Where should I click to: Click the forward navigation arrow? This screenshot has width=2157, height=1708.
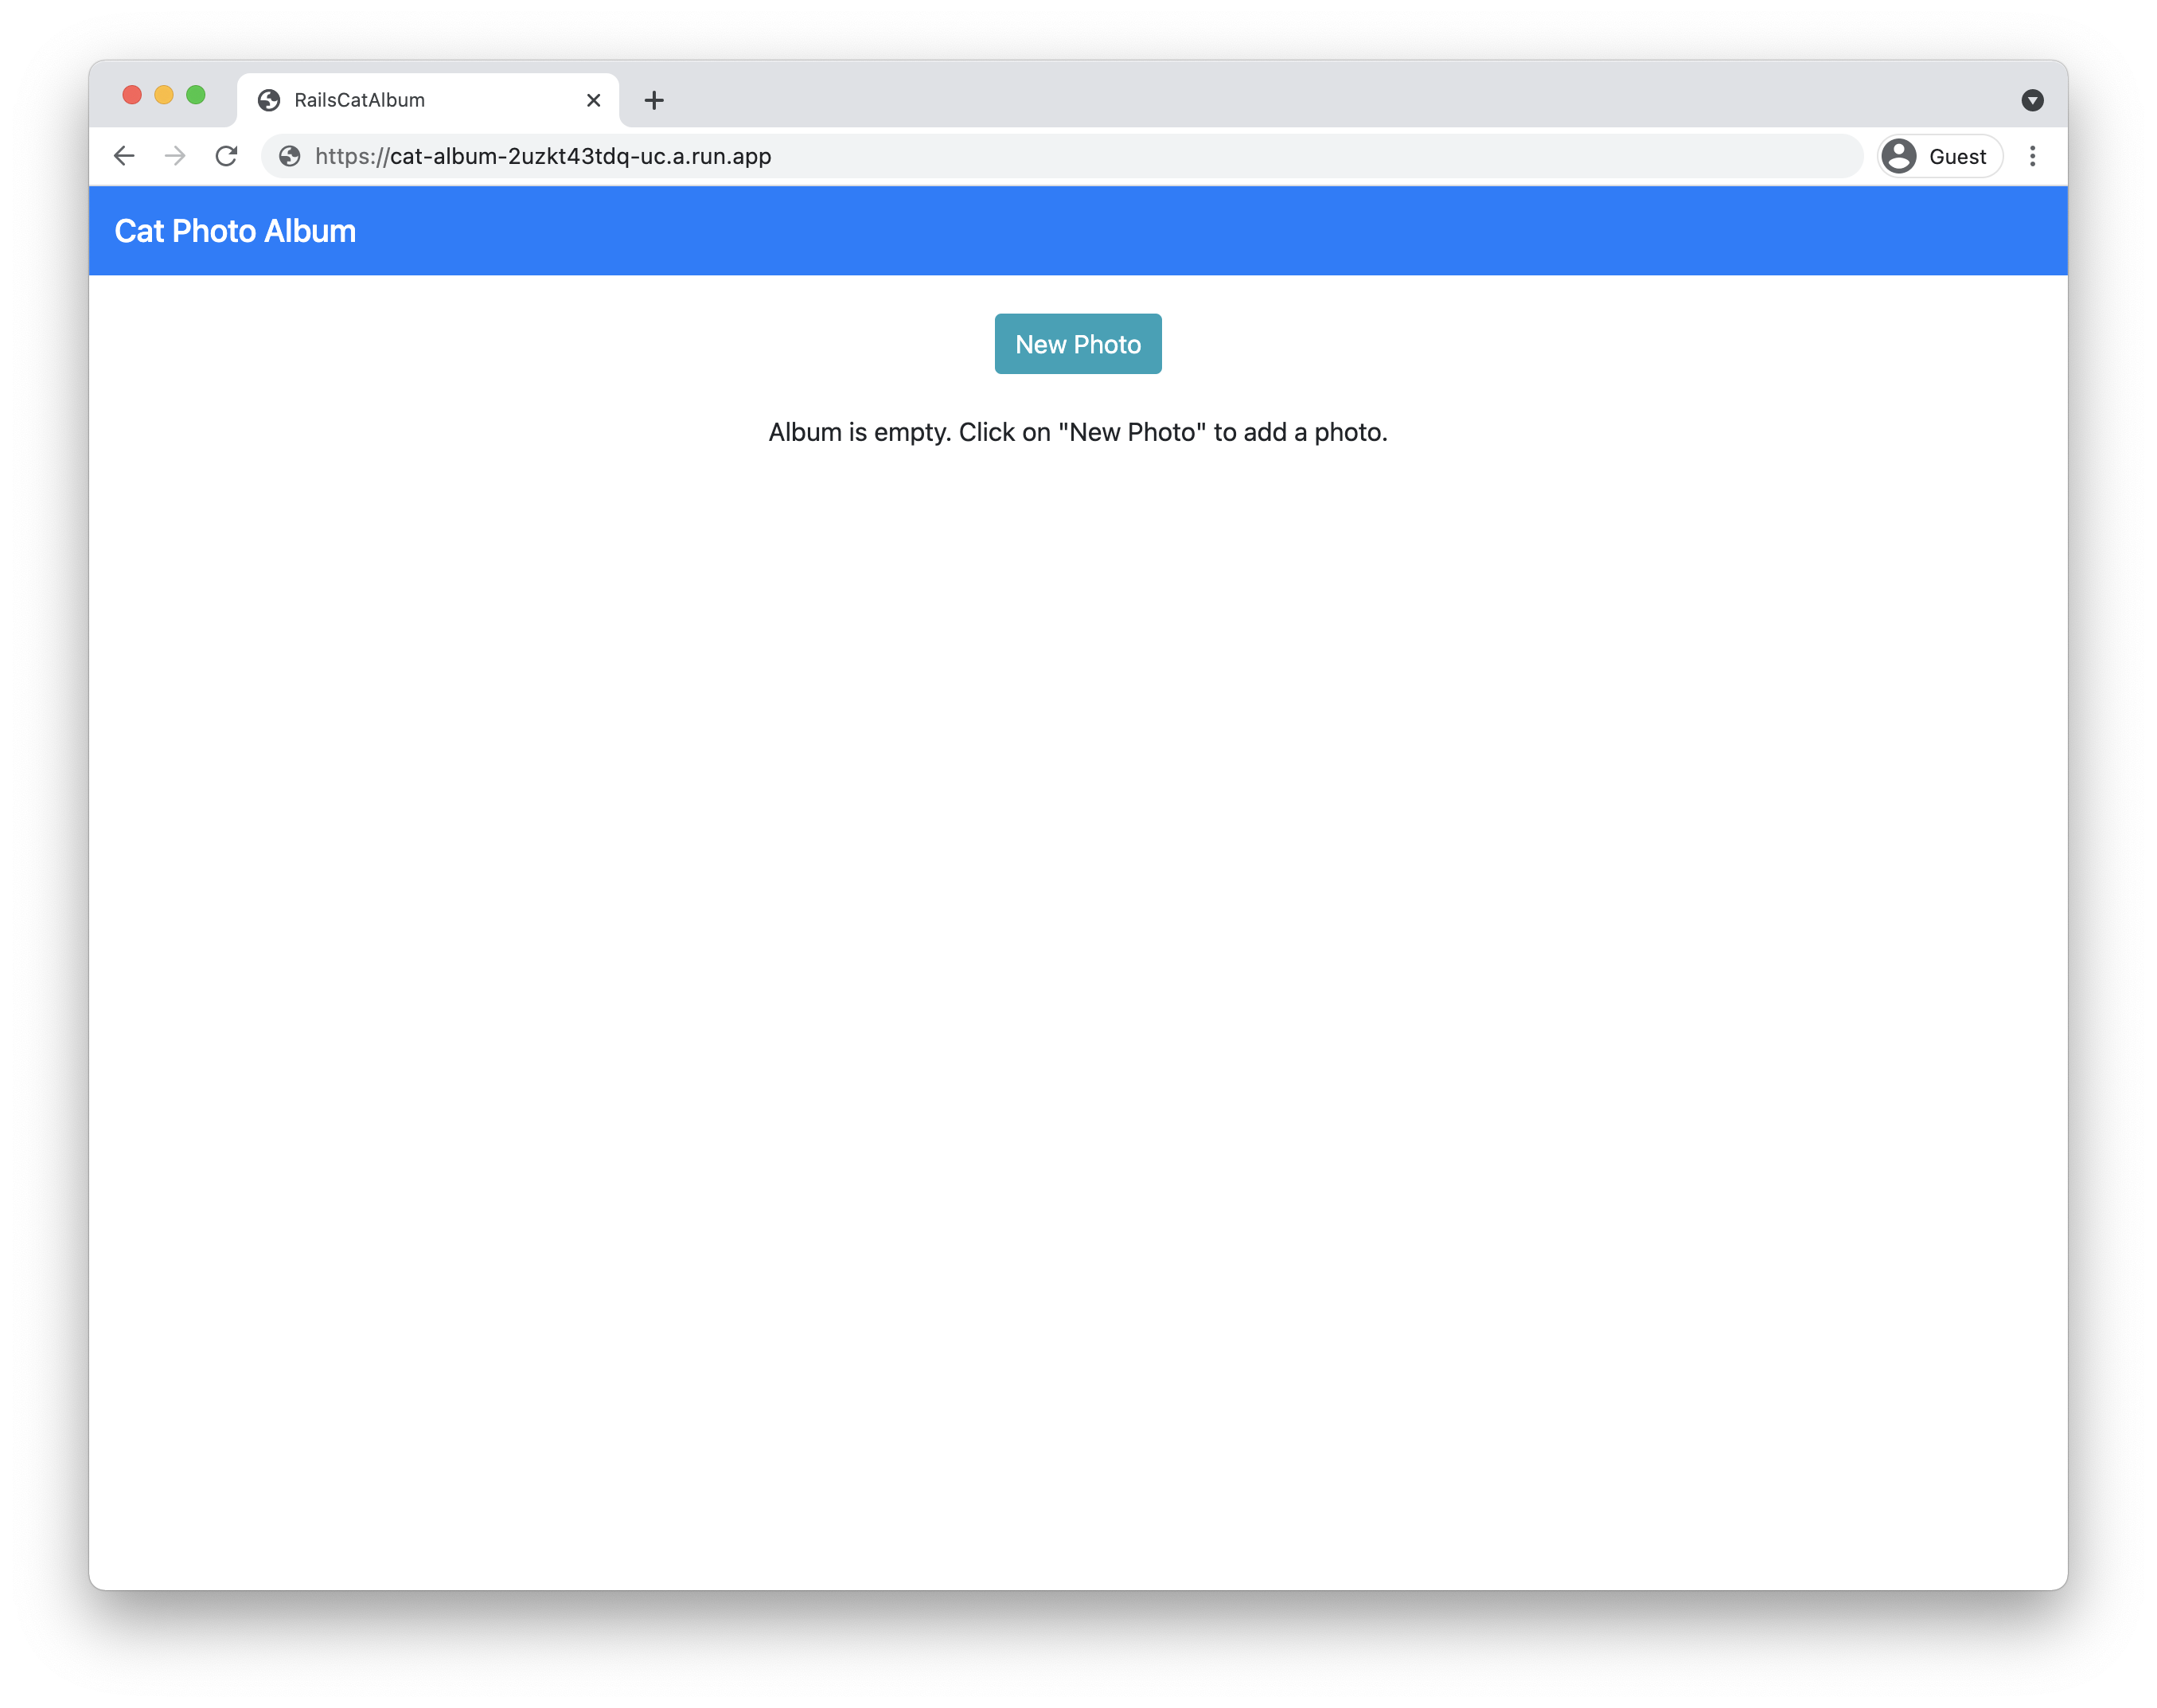click(175, 158)
